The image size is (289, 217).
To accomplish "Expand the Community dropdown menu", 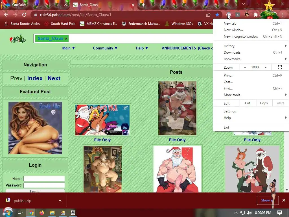I will point(105,48).
